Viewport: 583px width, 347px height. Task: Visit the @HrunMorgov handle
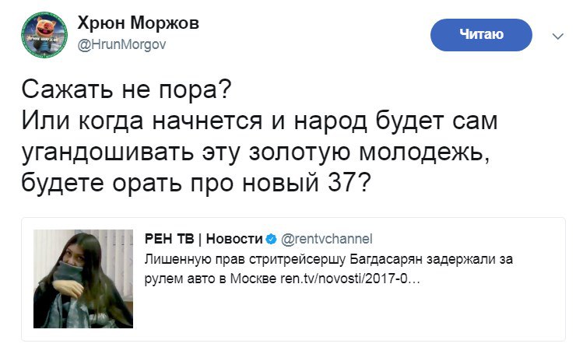coord(121,44)
